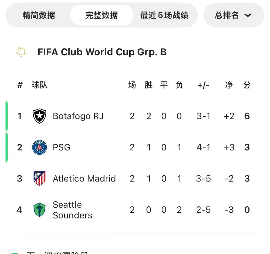Click the +/- goals column header
The height and width of the screenshot is (254, 270).
[x=203, y=85]
